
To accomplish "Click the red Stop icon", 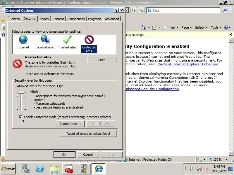I will [141, 10].
